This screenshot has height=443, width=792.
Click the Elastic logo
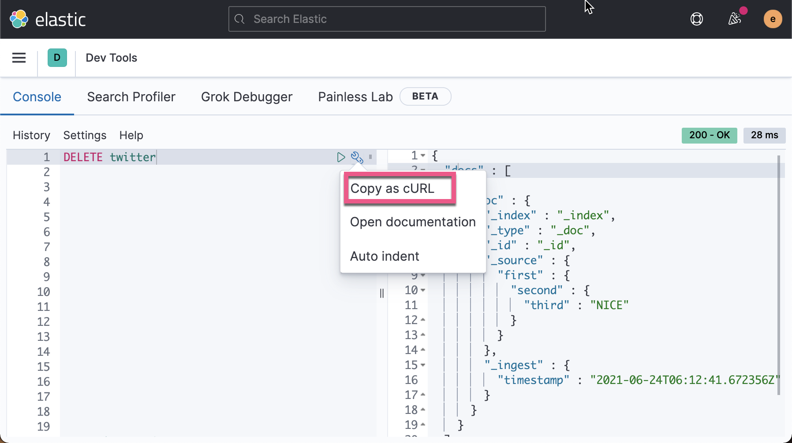[x=47, y=19]
